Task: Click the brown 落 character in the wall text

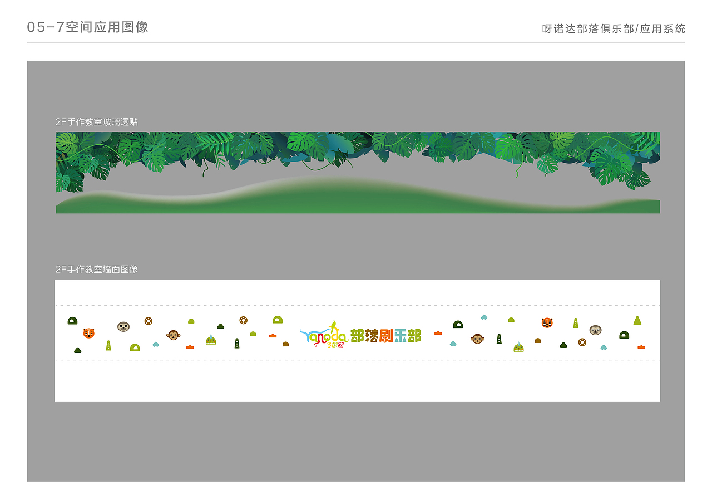Action: pyautogui.click(x=372, y=335)
